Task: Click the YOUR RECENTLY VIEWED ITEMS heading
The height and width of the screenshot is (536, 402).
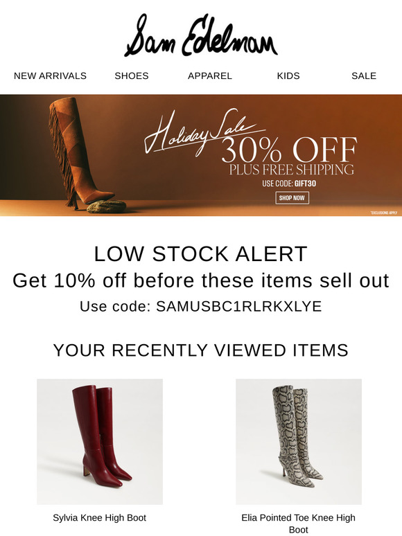Action: (x=201, y=350)
